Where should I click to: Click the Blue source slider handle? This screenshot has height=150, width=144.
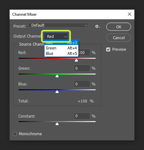(x=57, y=92)
